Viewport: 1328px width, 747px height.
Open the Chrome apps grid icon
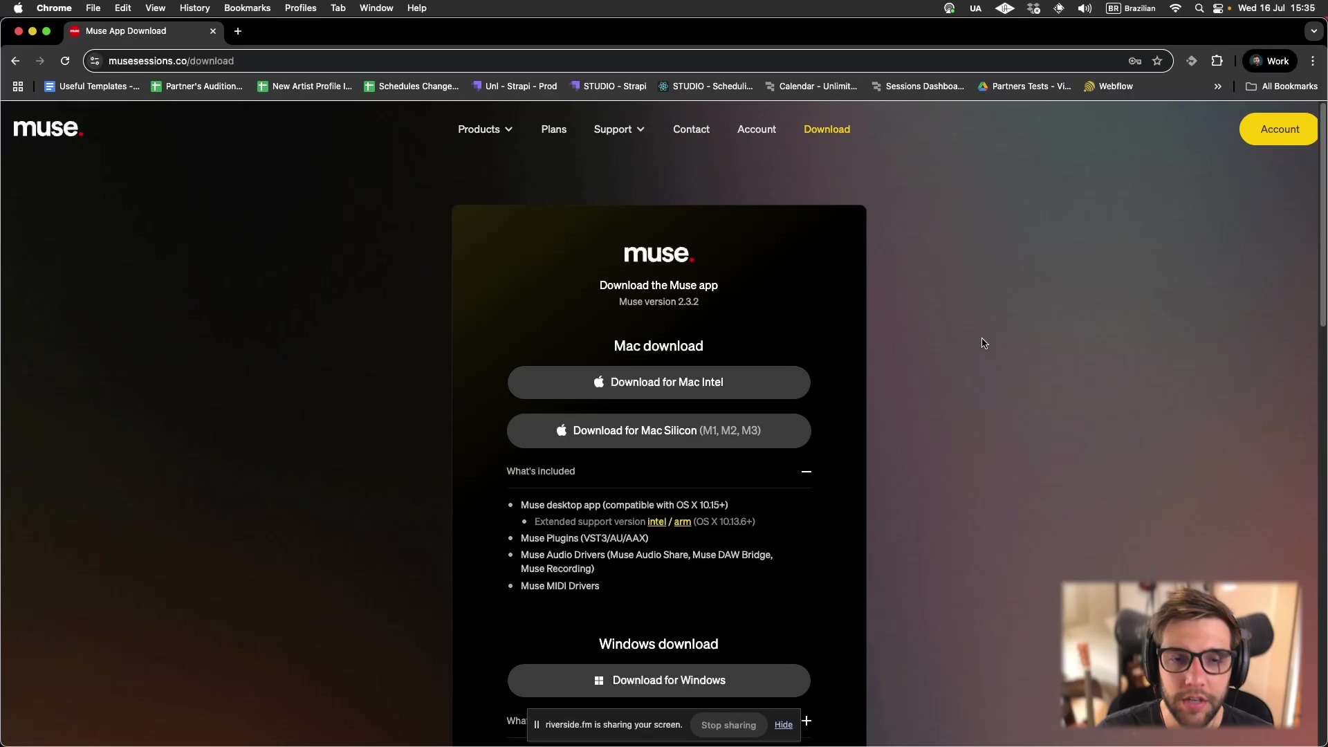pos(18,86)
